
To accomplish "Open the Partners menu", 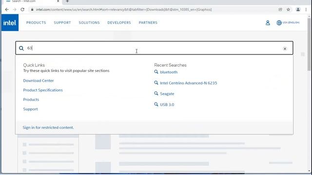I will (148, 23).
